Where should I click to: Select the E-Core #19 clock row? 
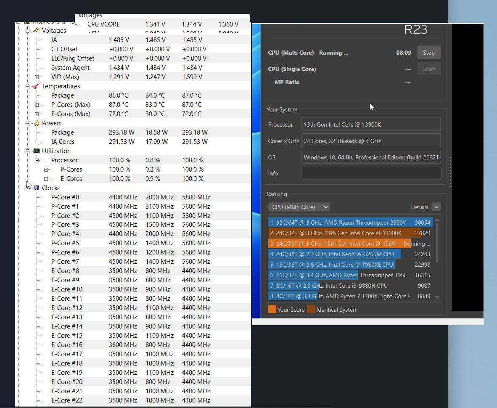tap(150, 373)
